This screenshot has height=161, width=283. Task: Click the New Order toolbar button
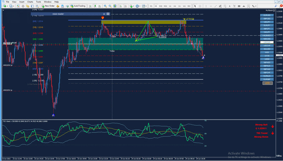[48, 6]
